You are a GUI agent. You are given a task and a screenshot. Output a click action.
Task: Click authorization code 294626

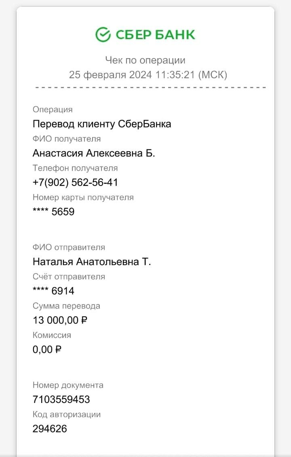pos(50,429)
